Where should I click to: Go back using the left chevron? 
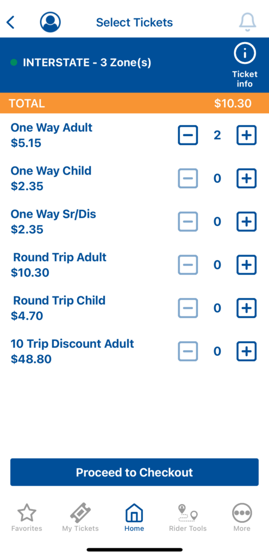pos(11,22)
